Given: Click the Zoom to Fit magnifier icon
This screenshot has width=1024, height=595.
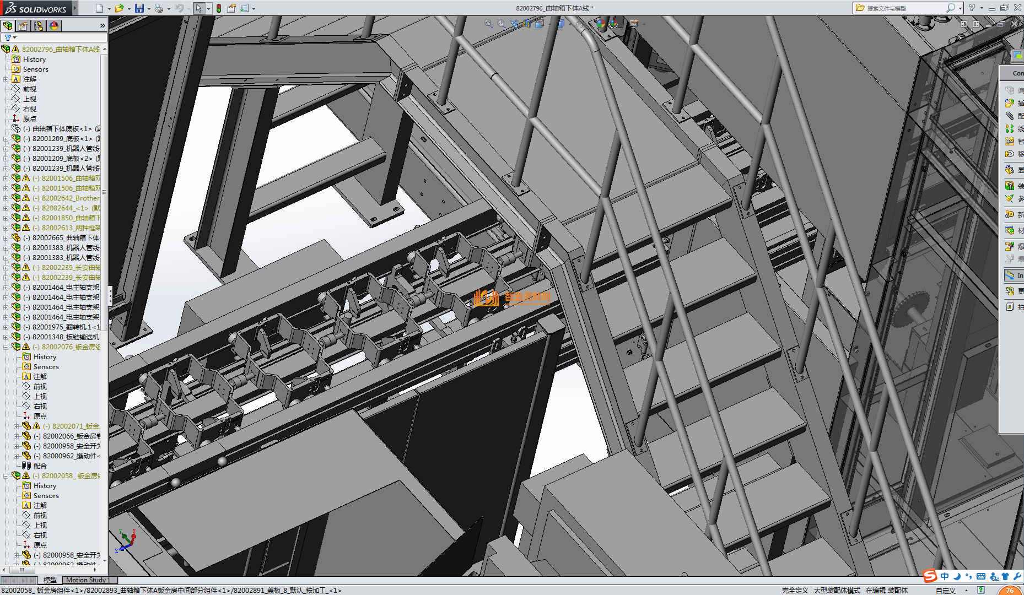Looking at the screenshot, I should tap(488, 24).
